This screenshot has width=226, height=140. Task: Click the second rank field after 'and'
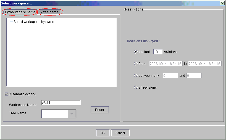pos(194,75)
